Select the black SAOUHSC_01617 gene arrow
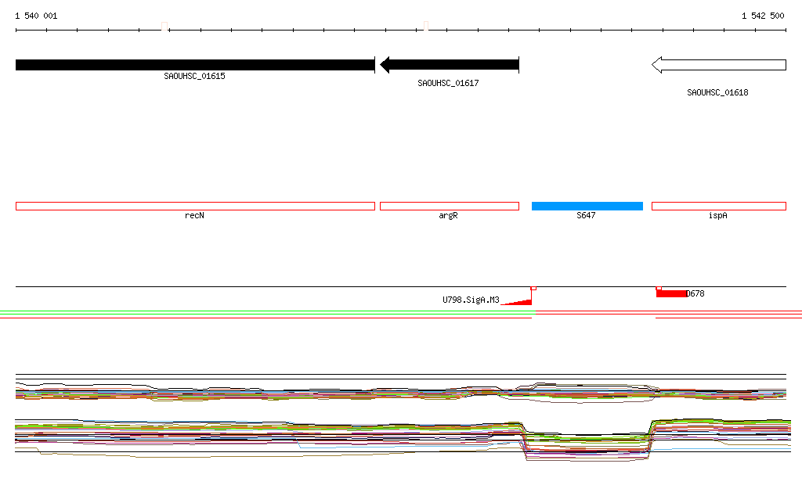Image resolution: width=802 pixels, height=478 pixels. 449,65
